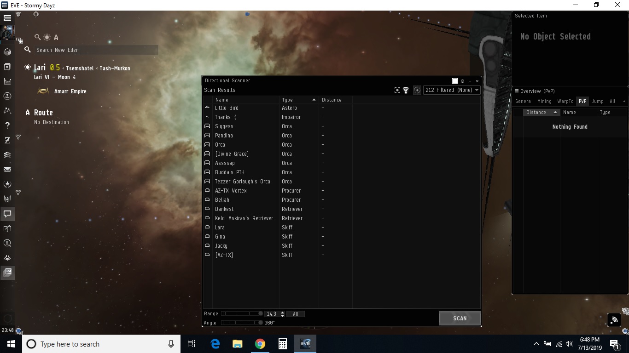Toggle Directional Scanner pin/stack square icon
629x353 pixels.
tap(455, 81)
